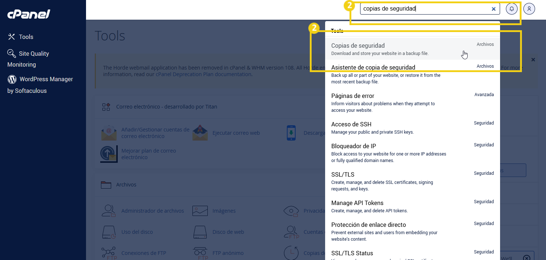
Task: Click the Tools wrench icon in sidebar
Action: pos(12,37)
